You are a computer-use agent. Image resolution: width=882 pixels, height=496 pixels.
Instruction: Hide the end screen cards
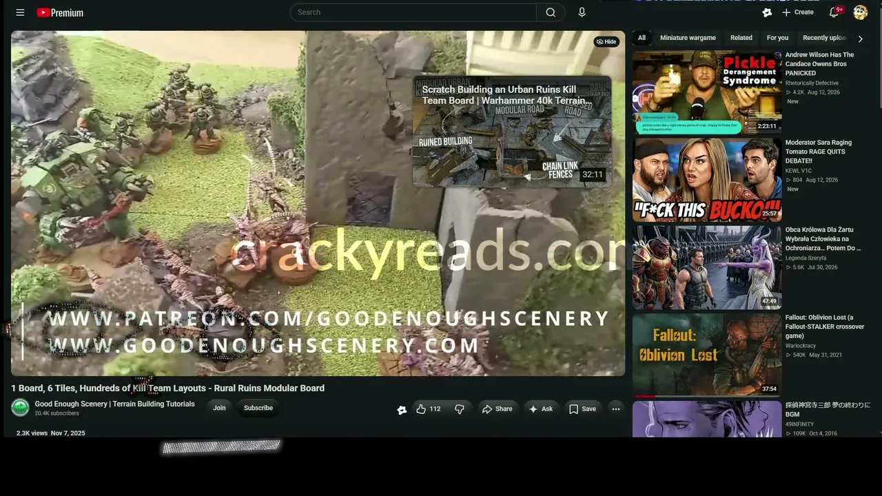click(606, 42)
